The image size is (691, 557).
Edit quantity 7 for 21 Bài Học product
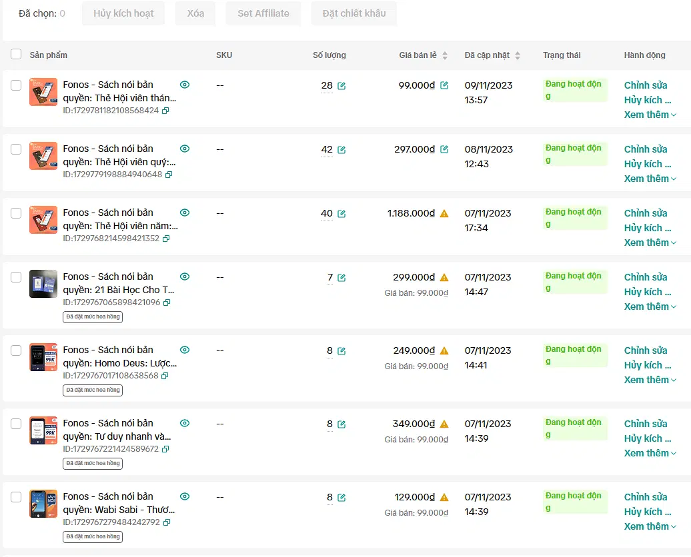coord(341,278)
